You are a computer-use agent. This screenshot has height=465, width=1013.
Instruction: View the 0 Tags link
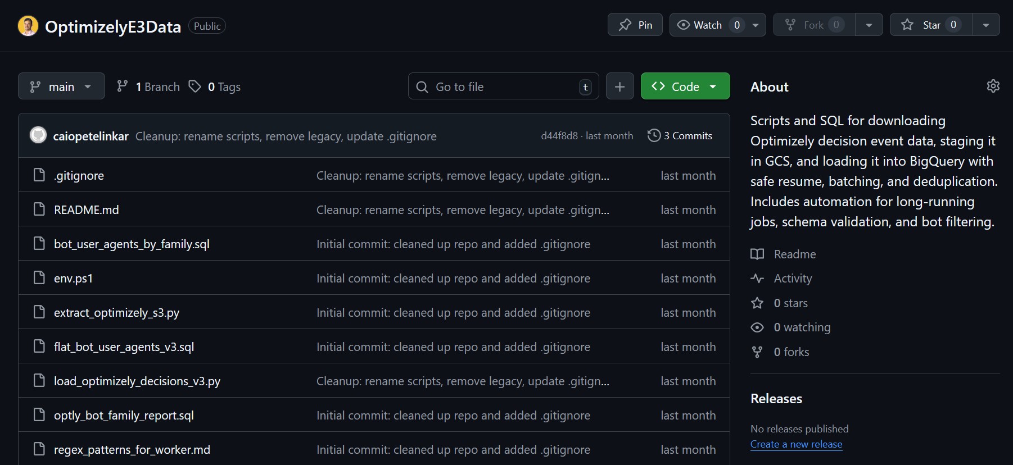[215, 86]
